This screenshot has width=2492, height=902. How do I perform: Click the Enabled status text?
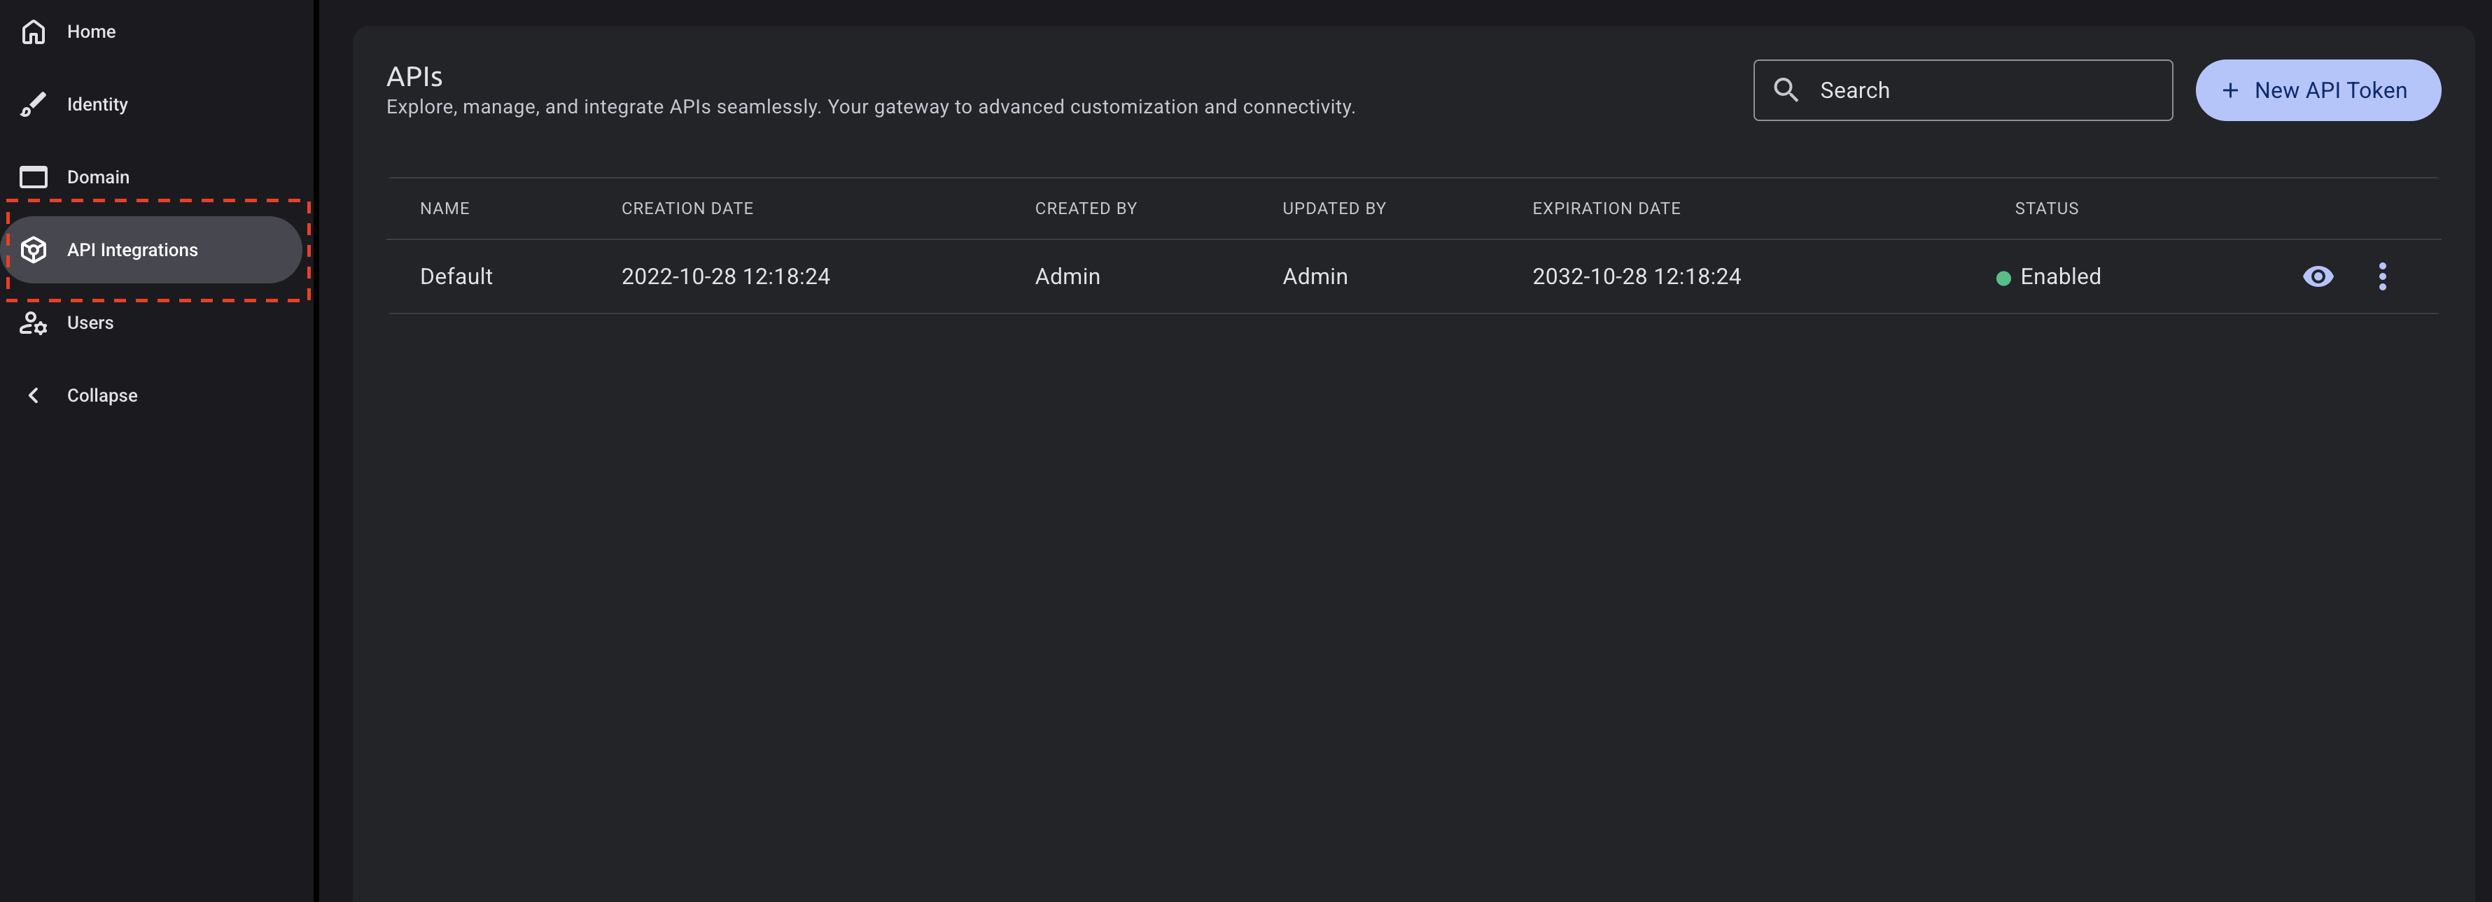[x=2059, y=276]
